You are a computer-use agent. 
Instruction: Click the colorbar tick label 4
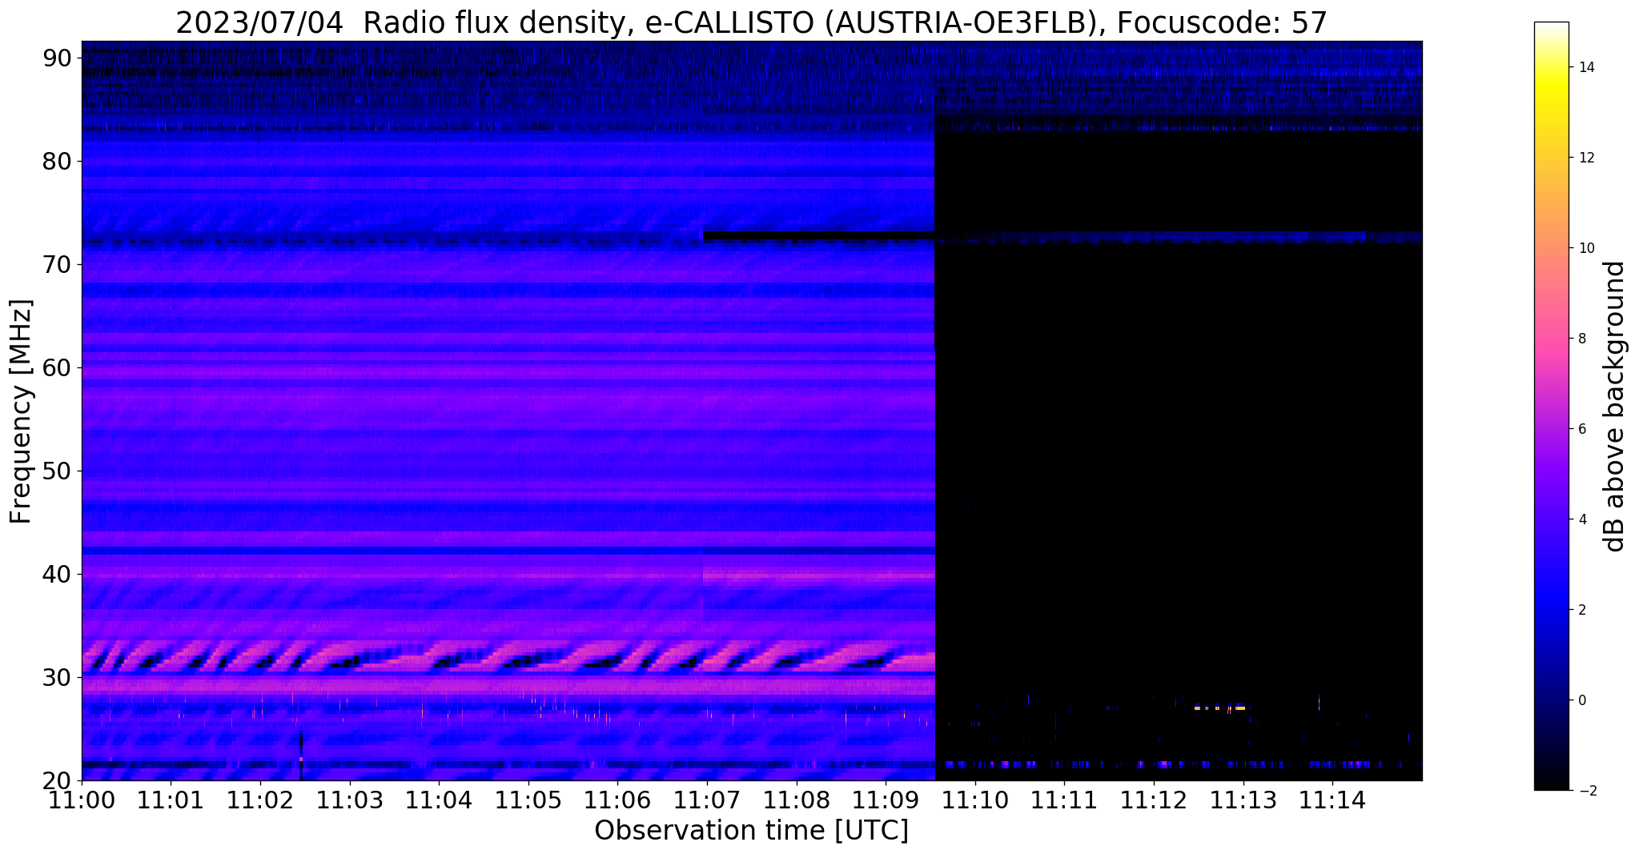click(1581, 519)
